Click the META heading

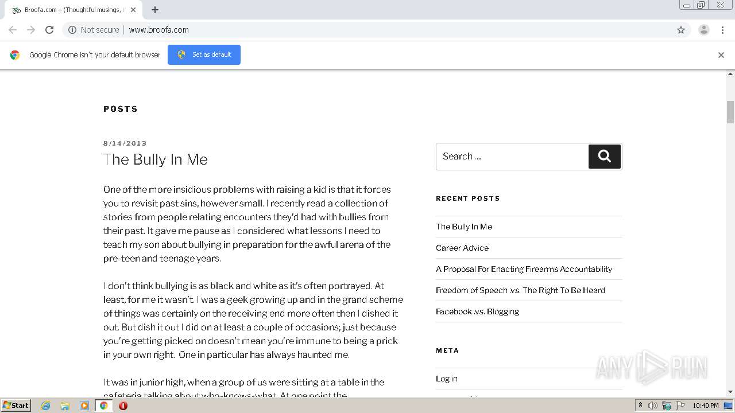point(447,350)
